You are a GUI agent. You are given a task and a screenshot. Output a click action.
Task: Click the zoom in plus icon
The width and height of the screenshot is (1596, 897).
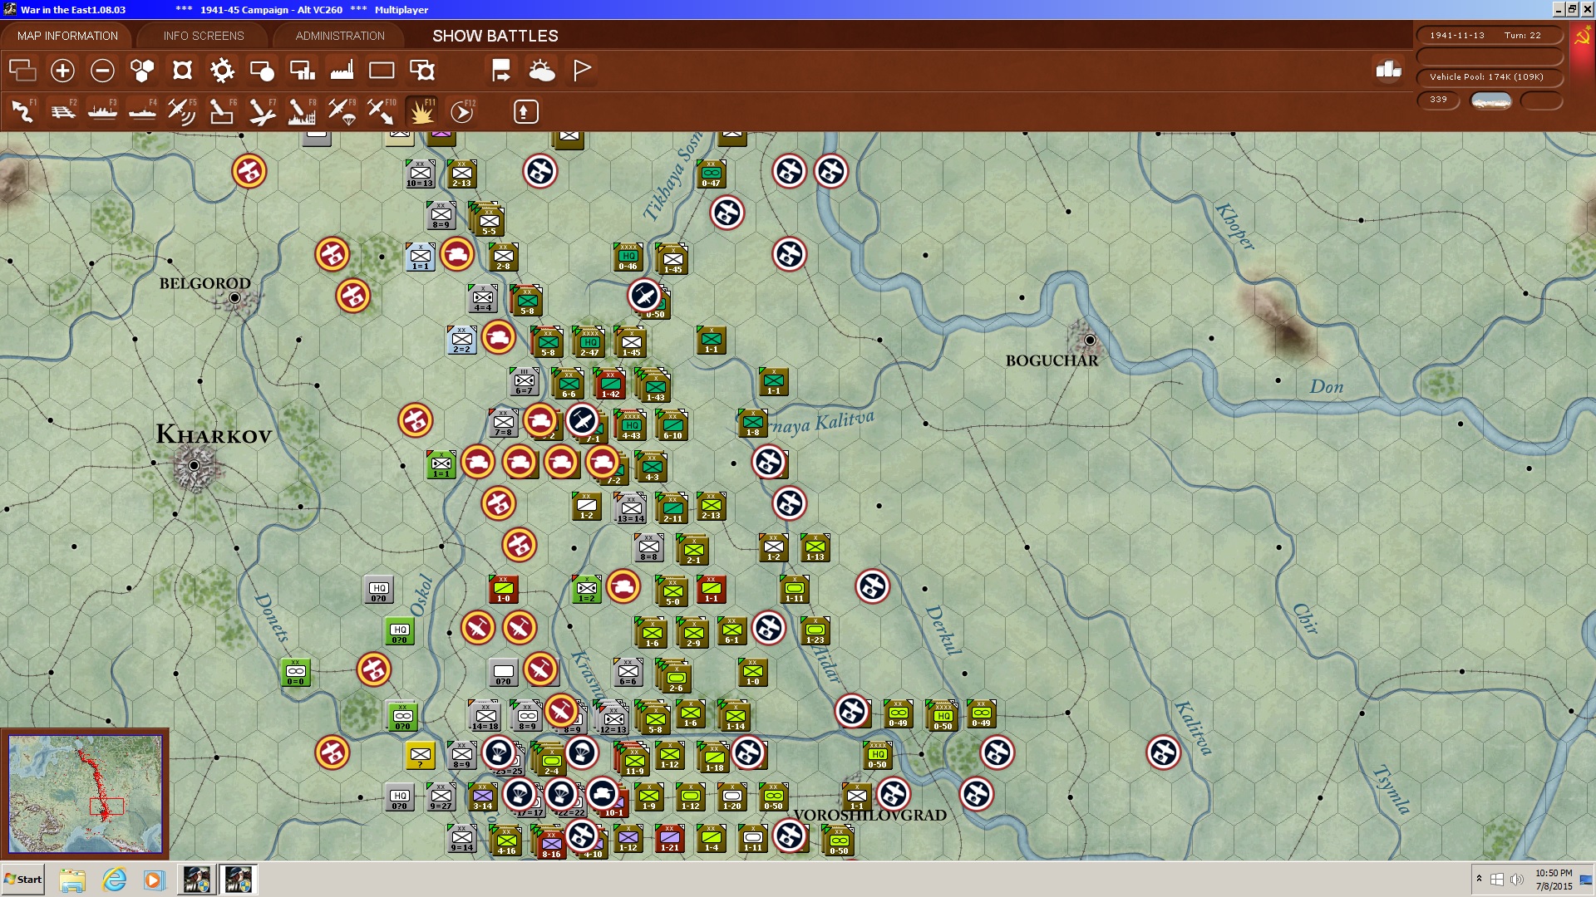click(x=62, y=71)
